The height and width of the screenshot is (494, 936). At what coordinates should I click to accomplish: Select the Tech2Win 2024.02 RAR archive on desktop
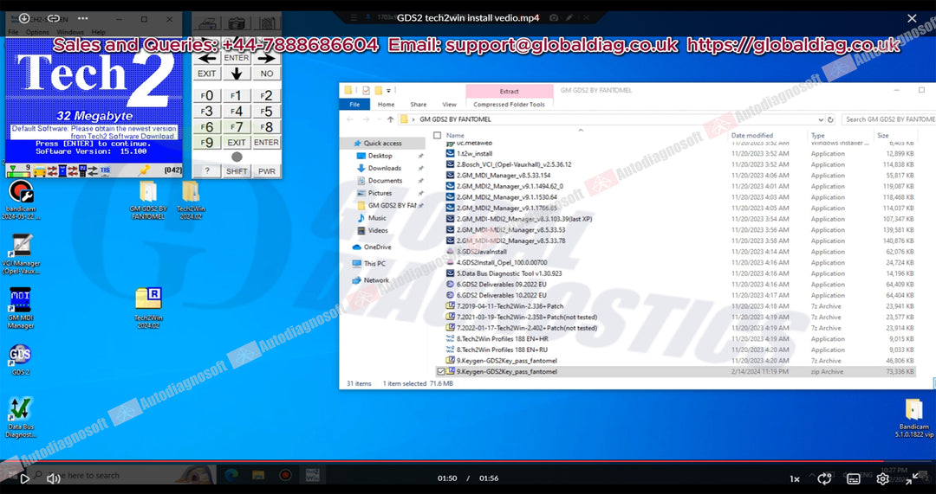click(149, 308)
